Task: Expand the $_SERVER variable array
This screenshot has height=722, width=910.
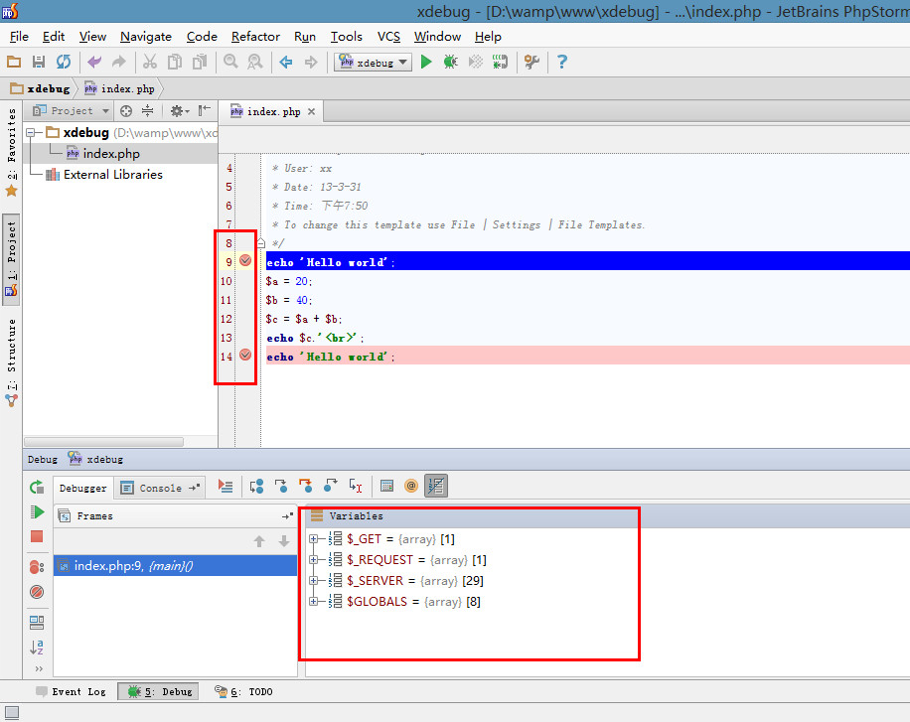Action: coord(313,581)
